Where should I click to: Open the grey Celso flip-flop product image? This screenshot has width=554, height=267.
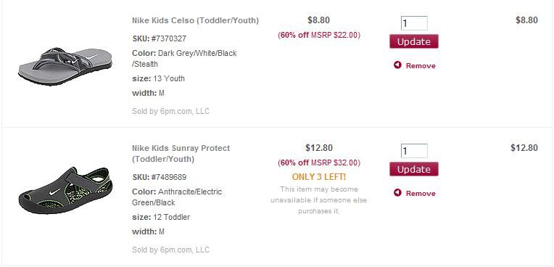click(x=65, y=65)
